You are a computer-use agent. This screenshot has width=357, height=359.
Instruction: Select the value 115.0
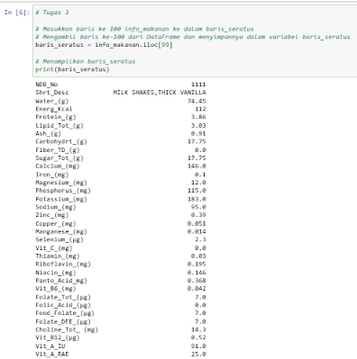[197, 191]
